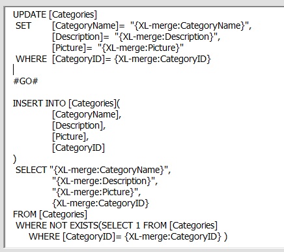
Task: Click the empty line with the text cursor
Action: pos(87,70)
